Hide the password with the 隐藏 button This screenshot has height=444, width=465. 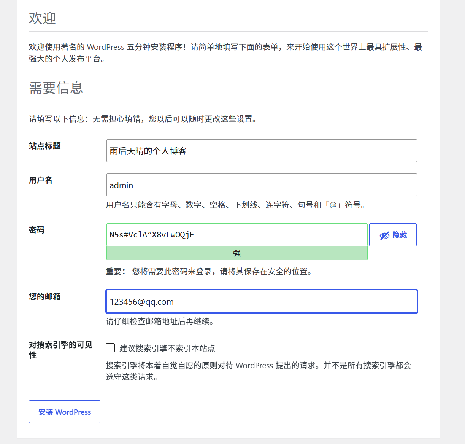tap(393, 235)
